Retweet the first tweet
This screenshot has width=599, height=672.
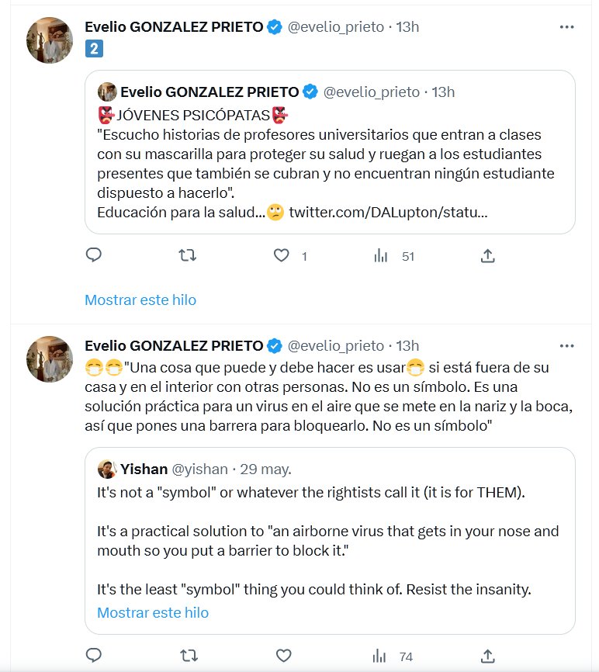click(x=188, y=255)
